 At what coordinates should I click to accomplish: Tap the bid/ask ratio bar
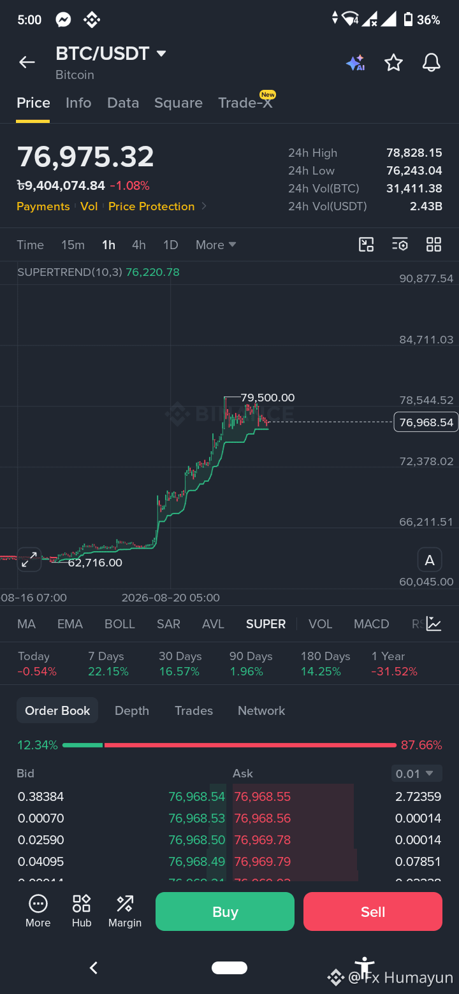229,745
